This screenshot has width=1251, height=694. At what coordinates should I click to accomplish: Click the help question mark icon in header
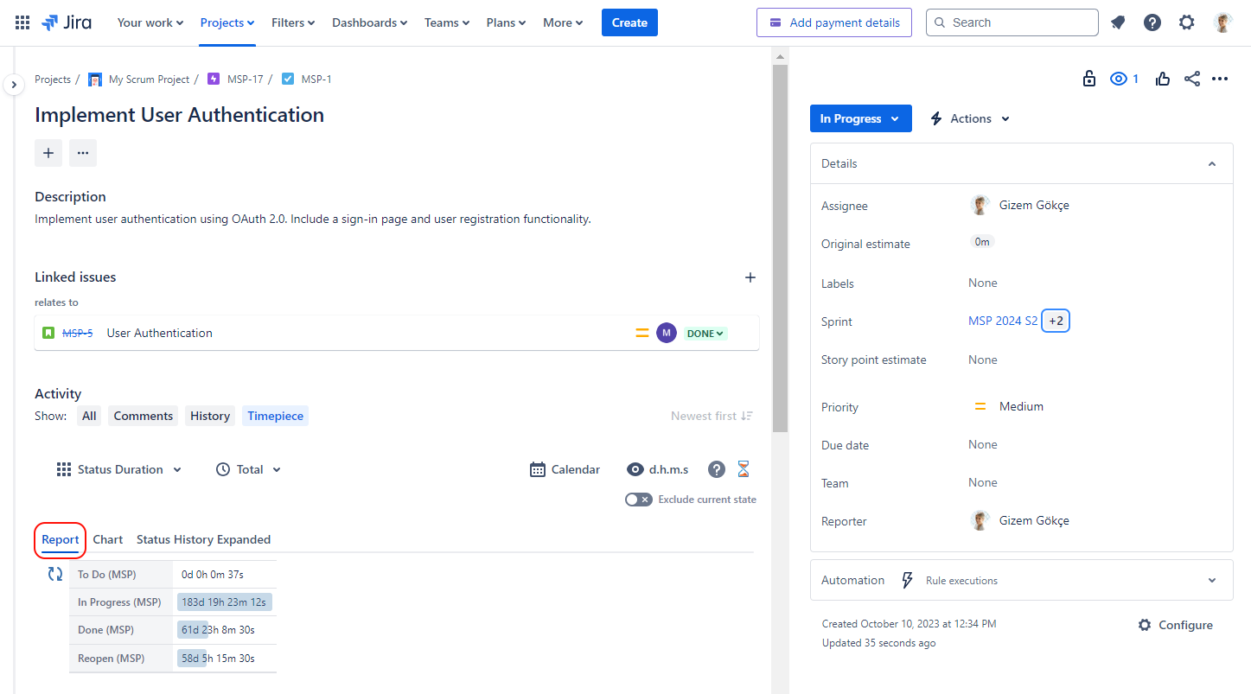tap(1152, 22)
